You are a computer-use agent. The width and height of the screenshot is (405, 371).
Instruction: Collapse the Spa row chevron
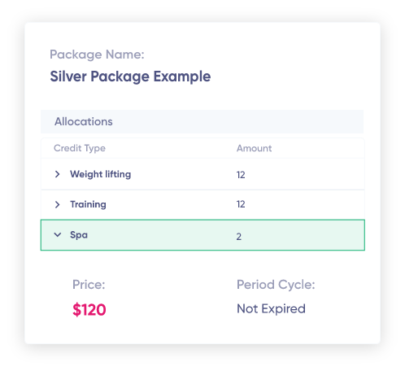[x=58, y=234]
